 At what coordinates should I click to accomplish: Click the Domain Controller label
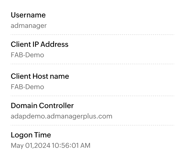[x=42, y=106]
